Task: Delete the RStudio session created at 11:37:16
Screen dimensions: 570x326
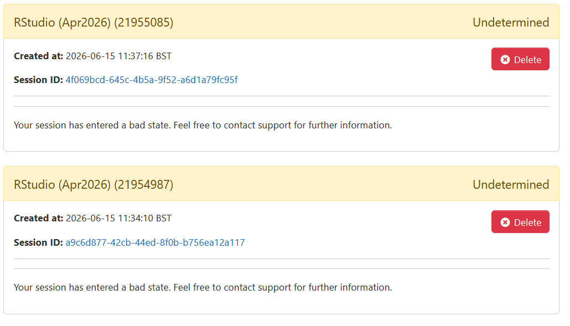Action: pyautogui.click(x=520, y=59)
